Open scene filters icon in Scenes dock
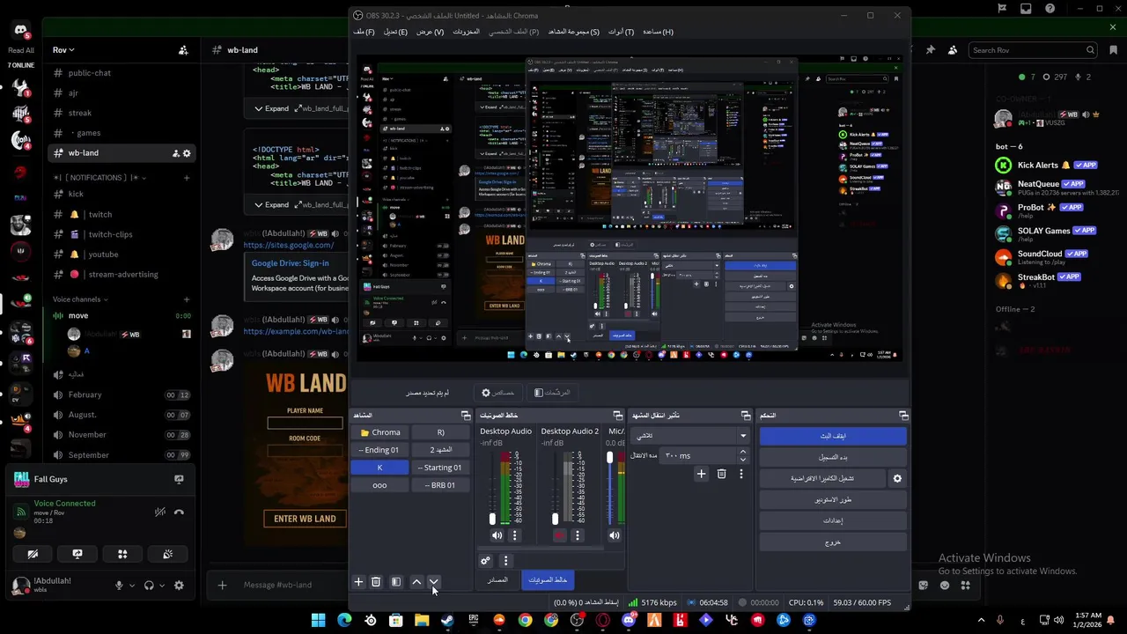 [396, 582]
